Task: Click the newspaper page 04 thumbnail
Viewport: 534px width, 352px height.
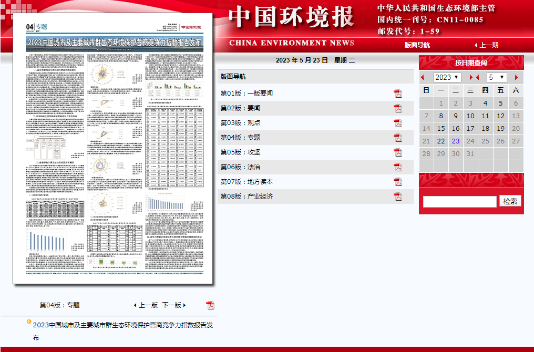Action: (112, 149)
